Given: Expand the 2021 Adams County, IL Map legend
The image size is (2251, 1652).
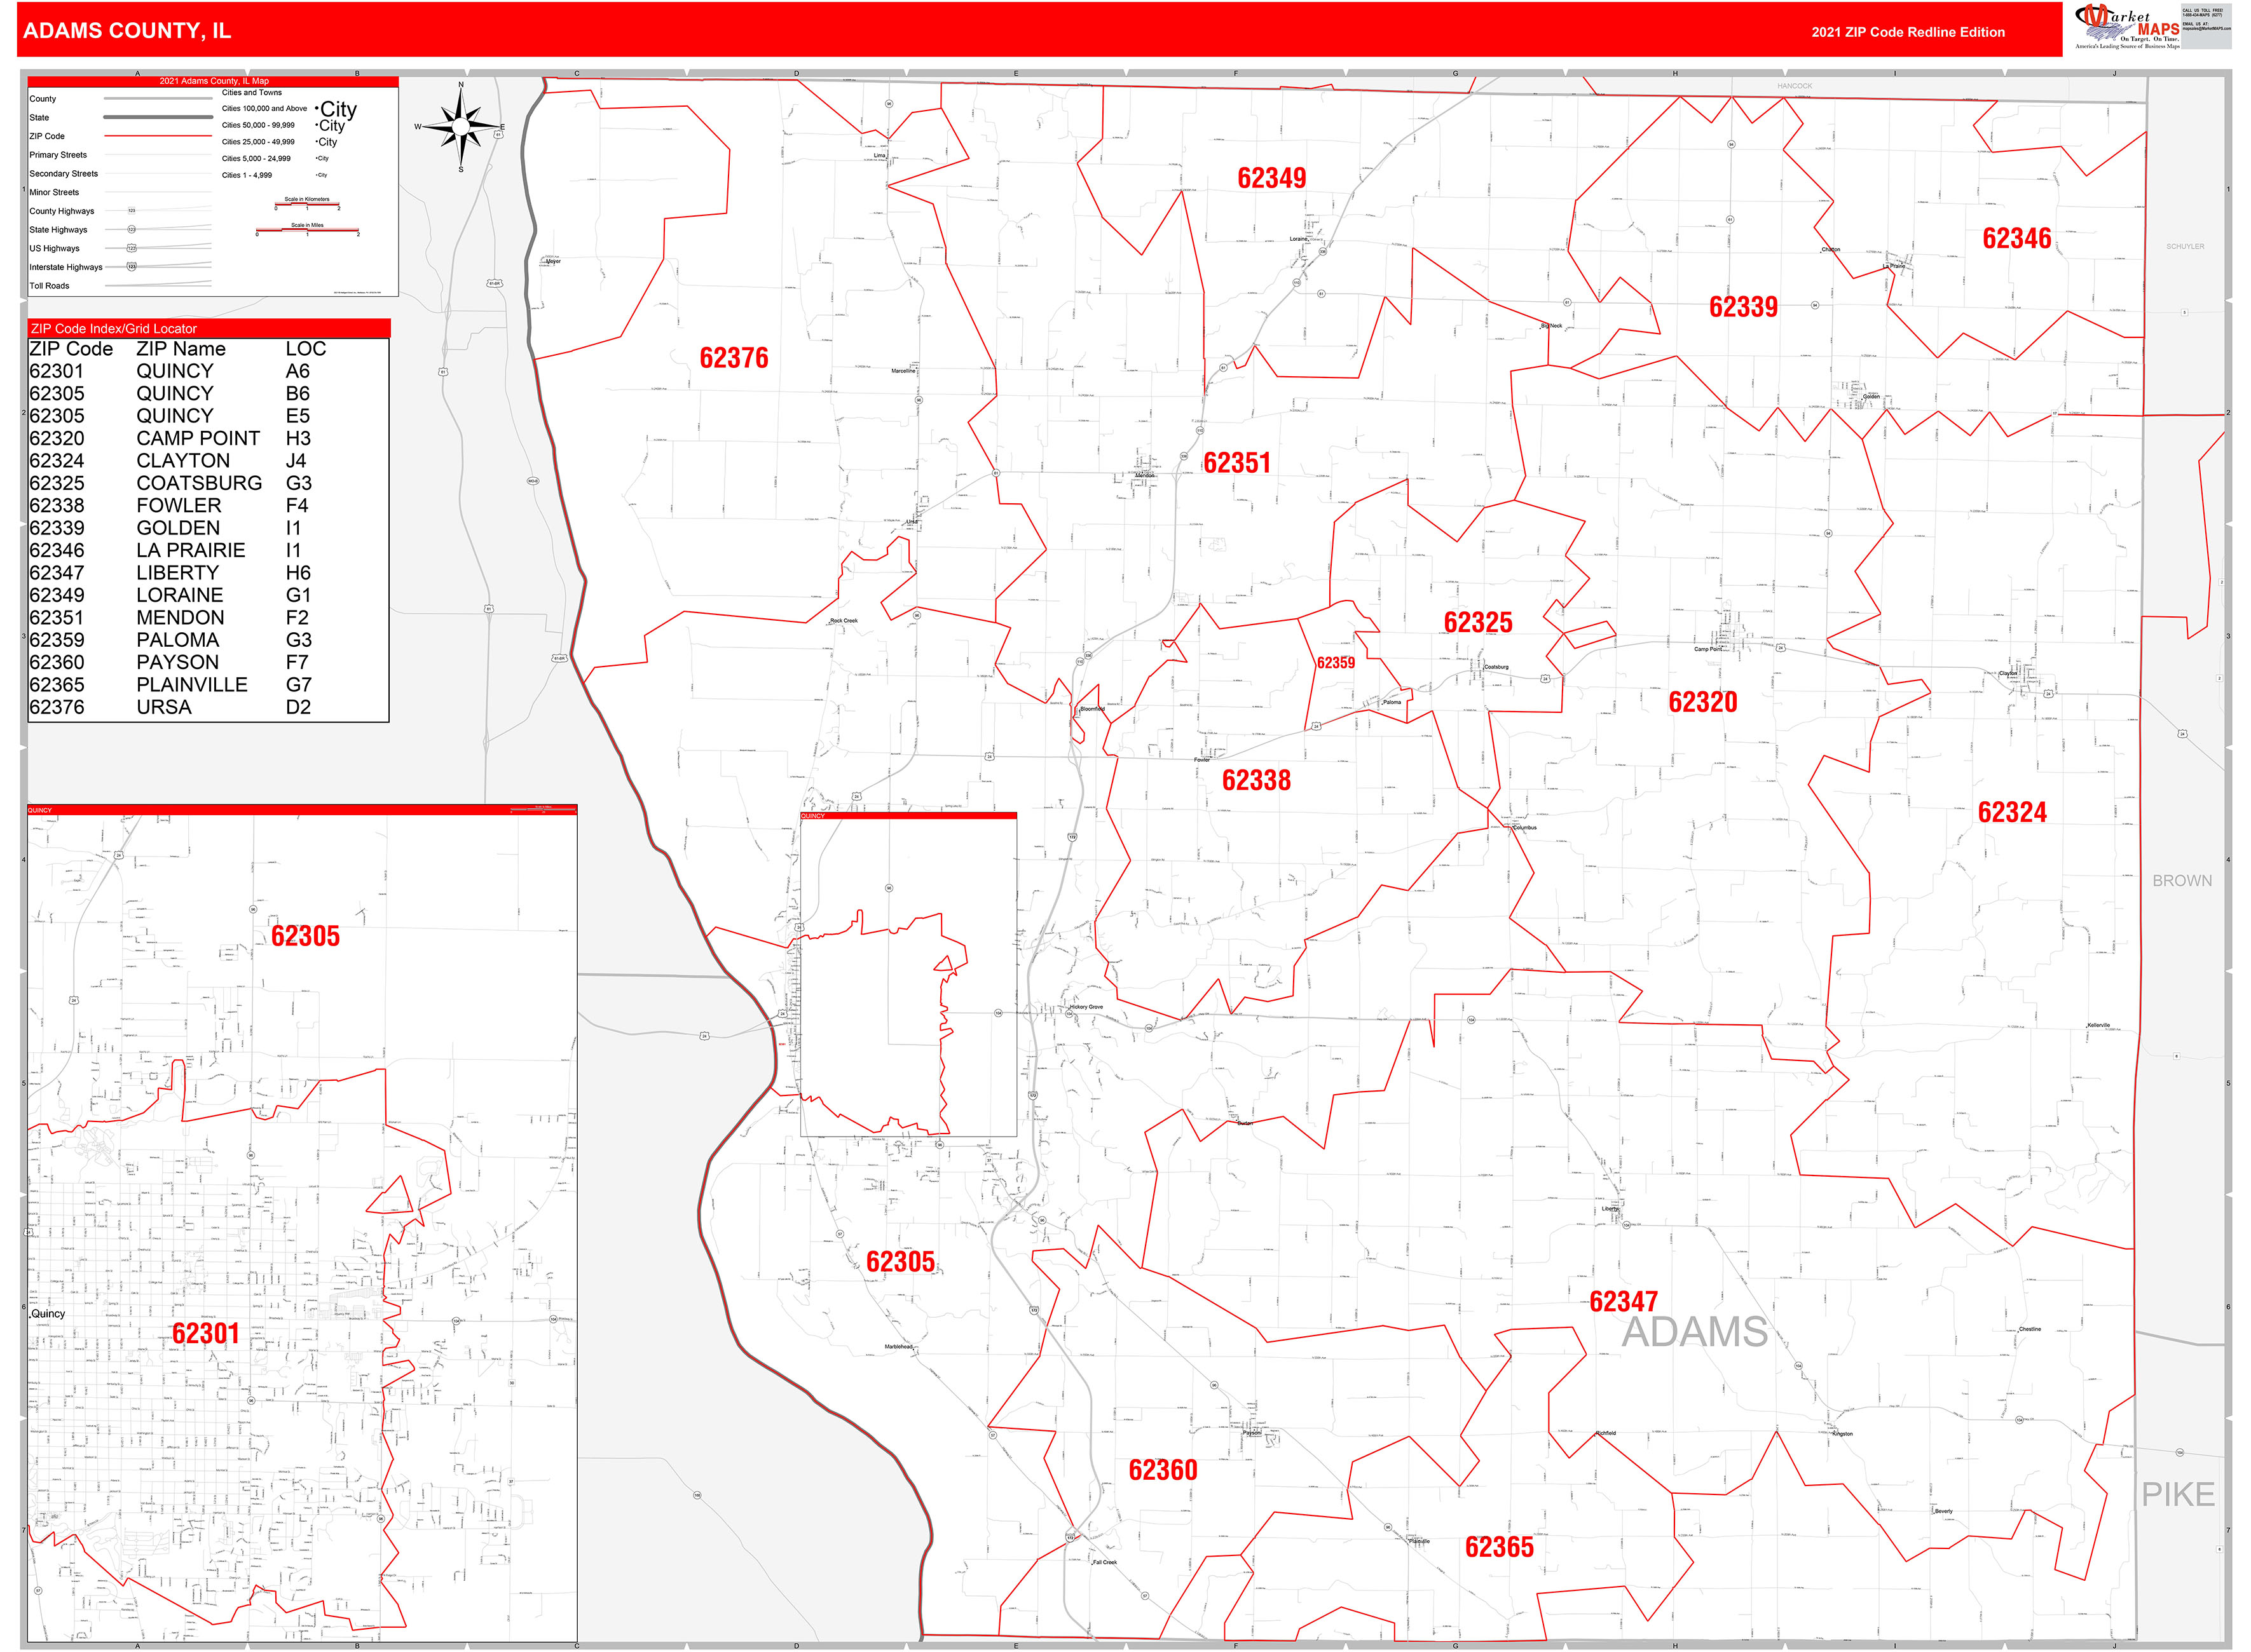Looking at the screenshot, I should [x=214, y=81].
